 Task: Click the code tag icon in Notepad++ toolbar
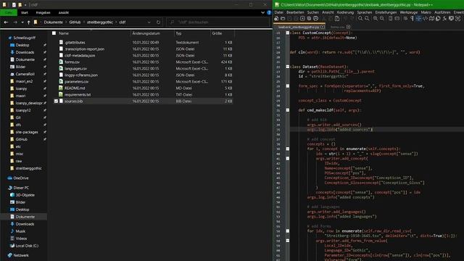pos(426,18)
